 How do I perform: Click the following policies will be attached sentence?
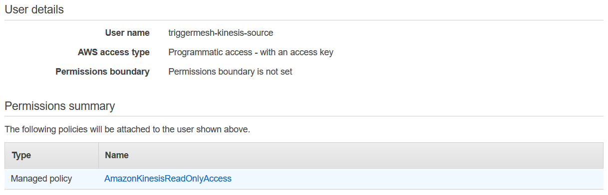coord(127,129)
